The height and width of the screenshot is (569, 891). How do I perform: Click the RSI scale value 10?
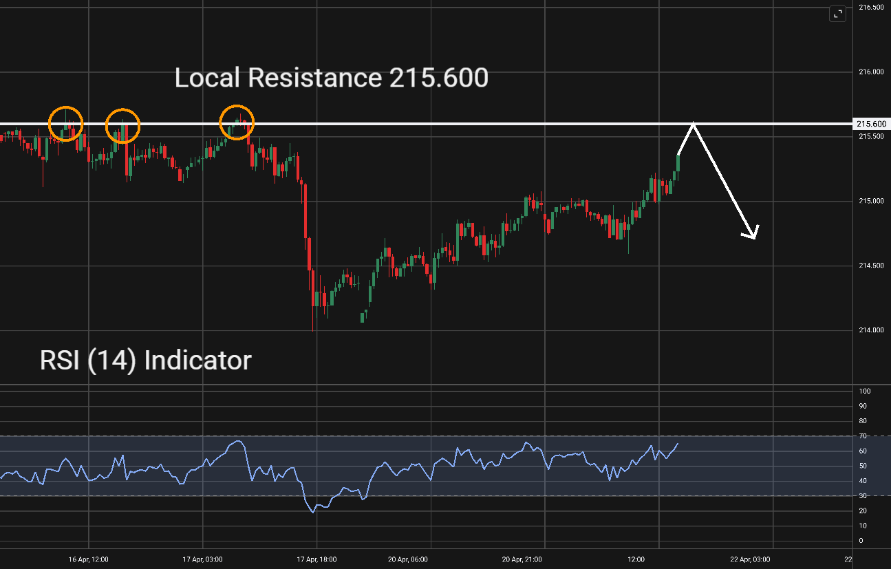pos(863,526)
